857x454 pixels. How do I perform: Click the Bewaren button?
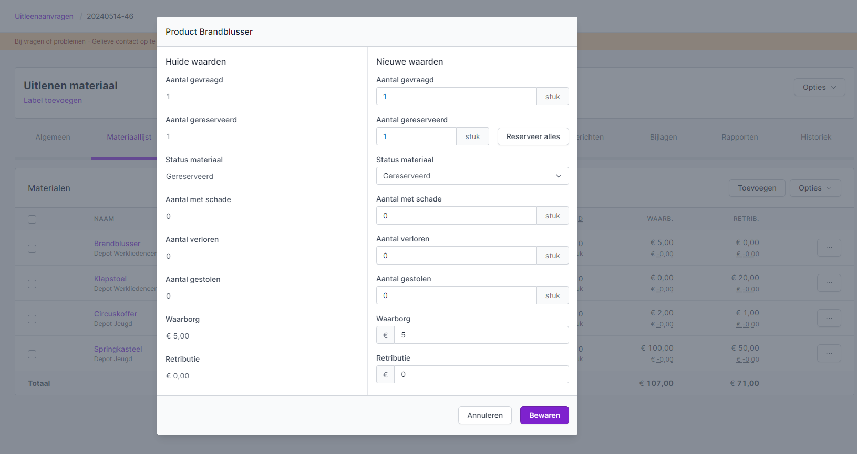[544, 415]
